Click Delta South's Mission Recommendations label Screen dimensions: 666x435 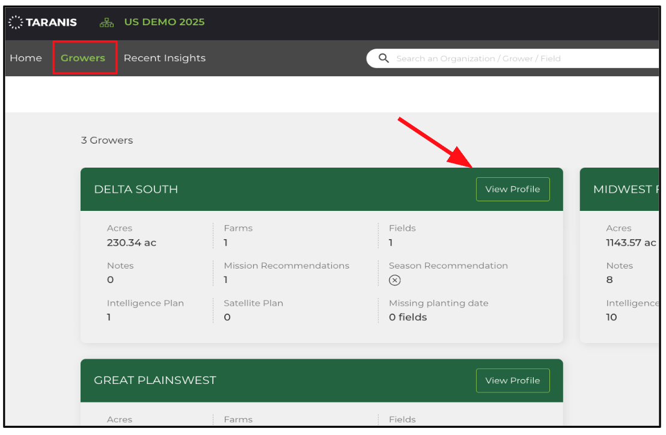click(x=286, y=266)
